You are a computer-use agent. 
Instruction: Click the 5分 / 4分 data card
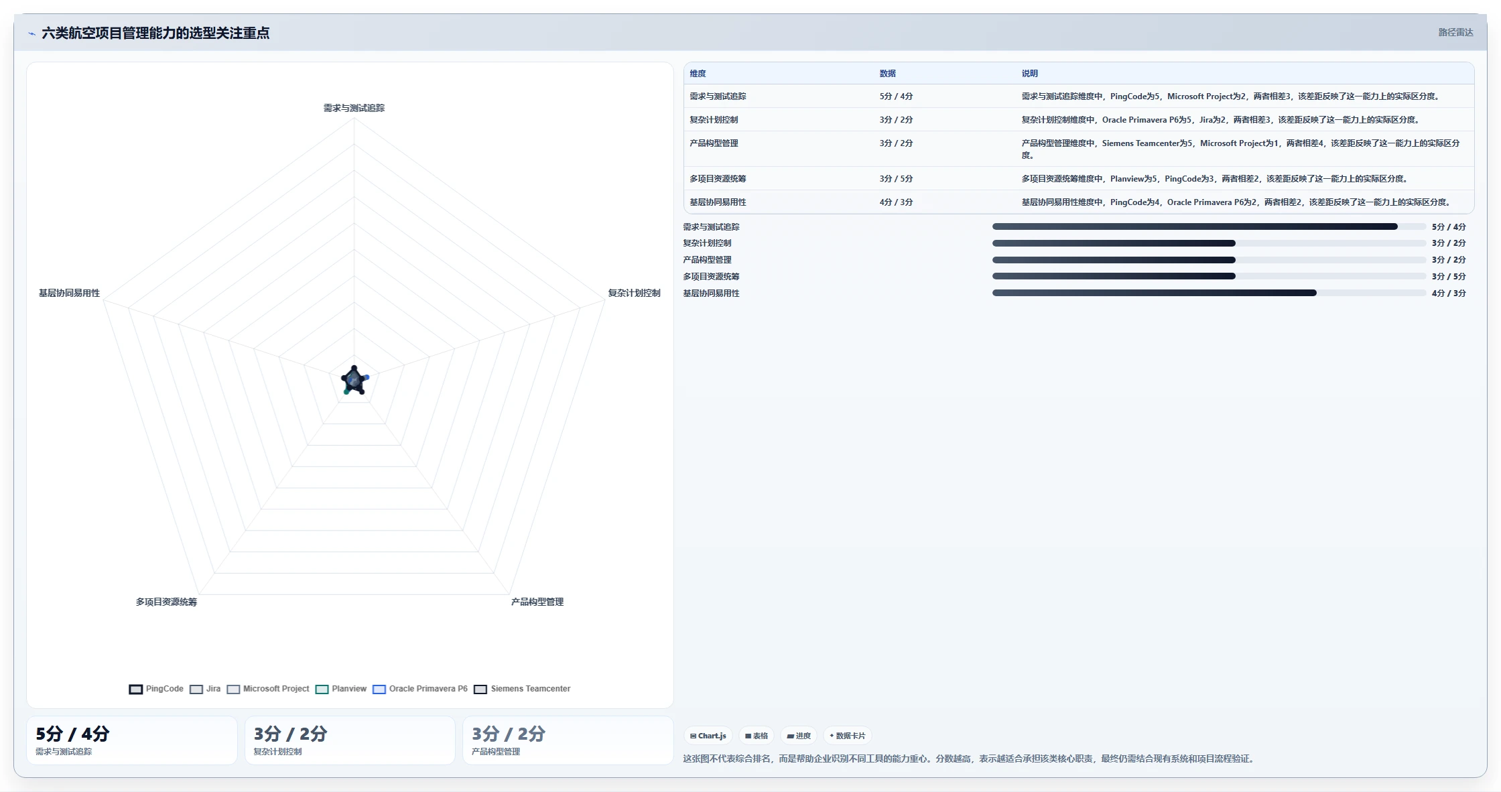pyautogui.click(x=132, y=740)
